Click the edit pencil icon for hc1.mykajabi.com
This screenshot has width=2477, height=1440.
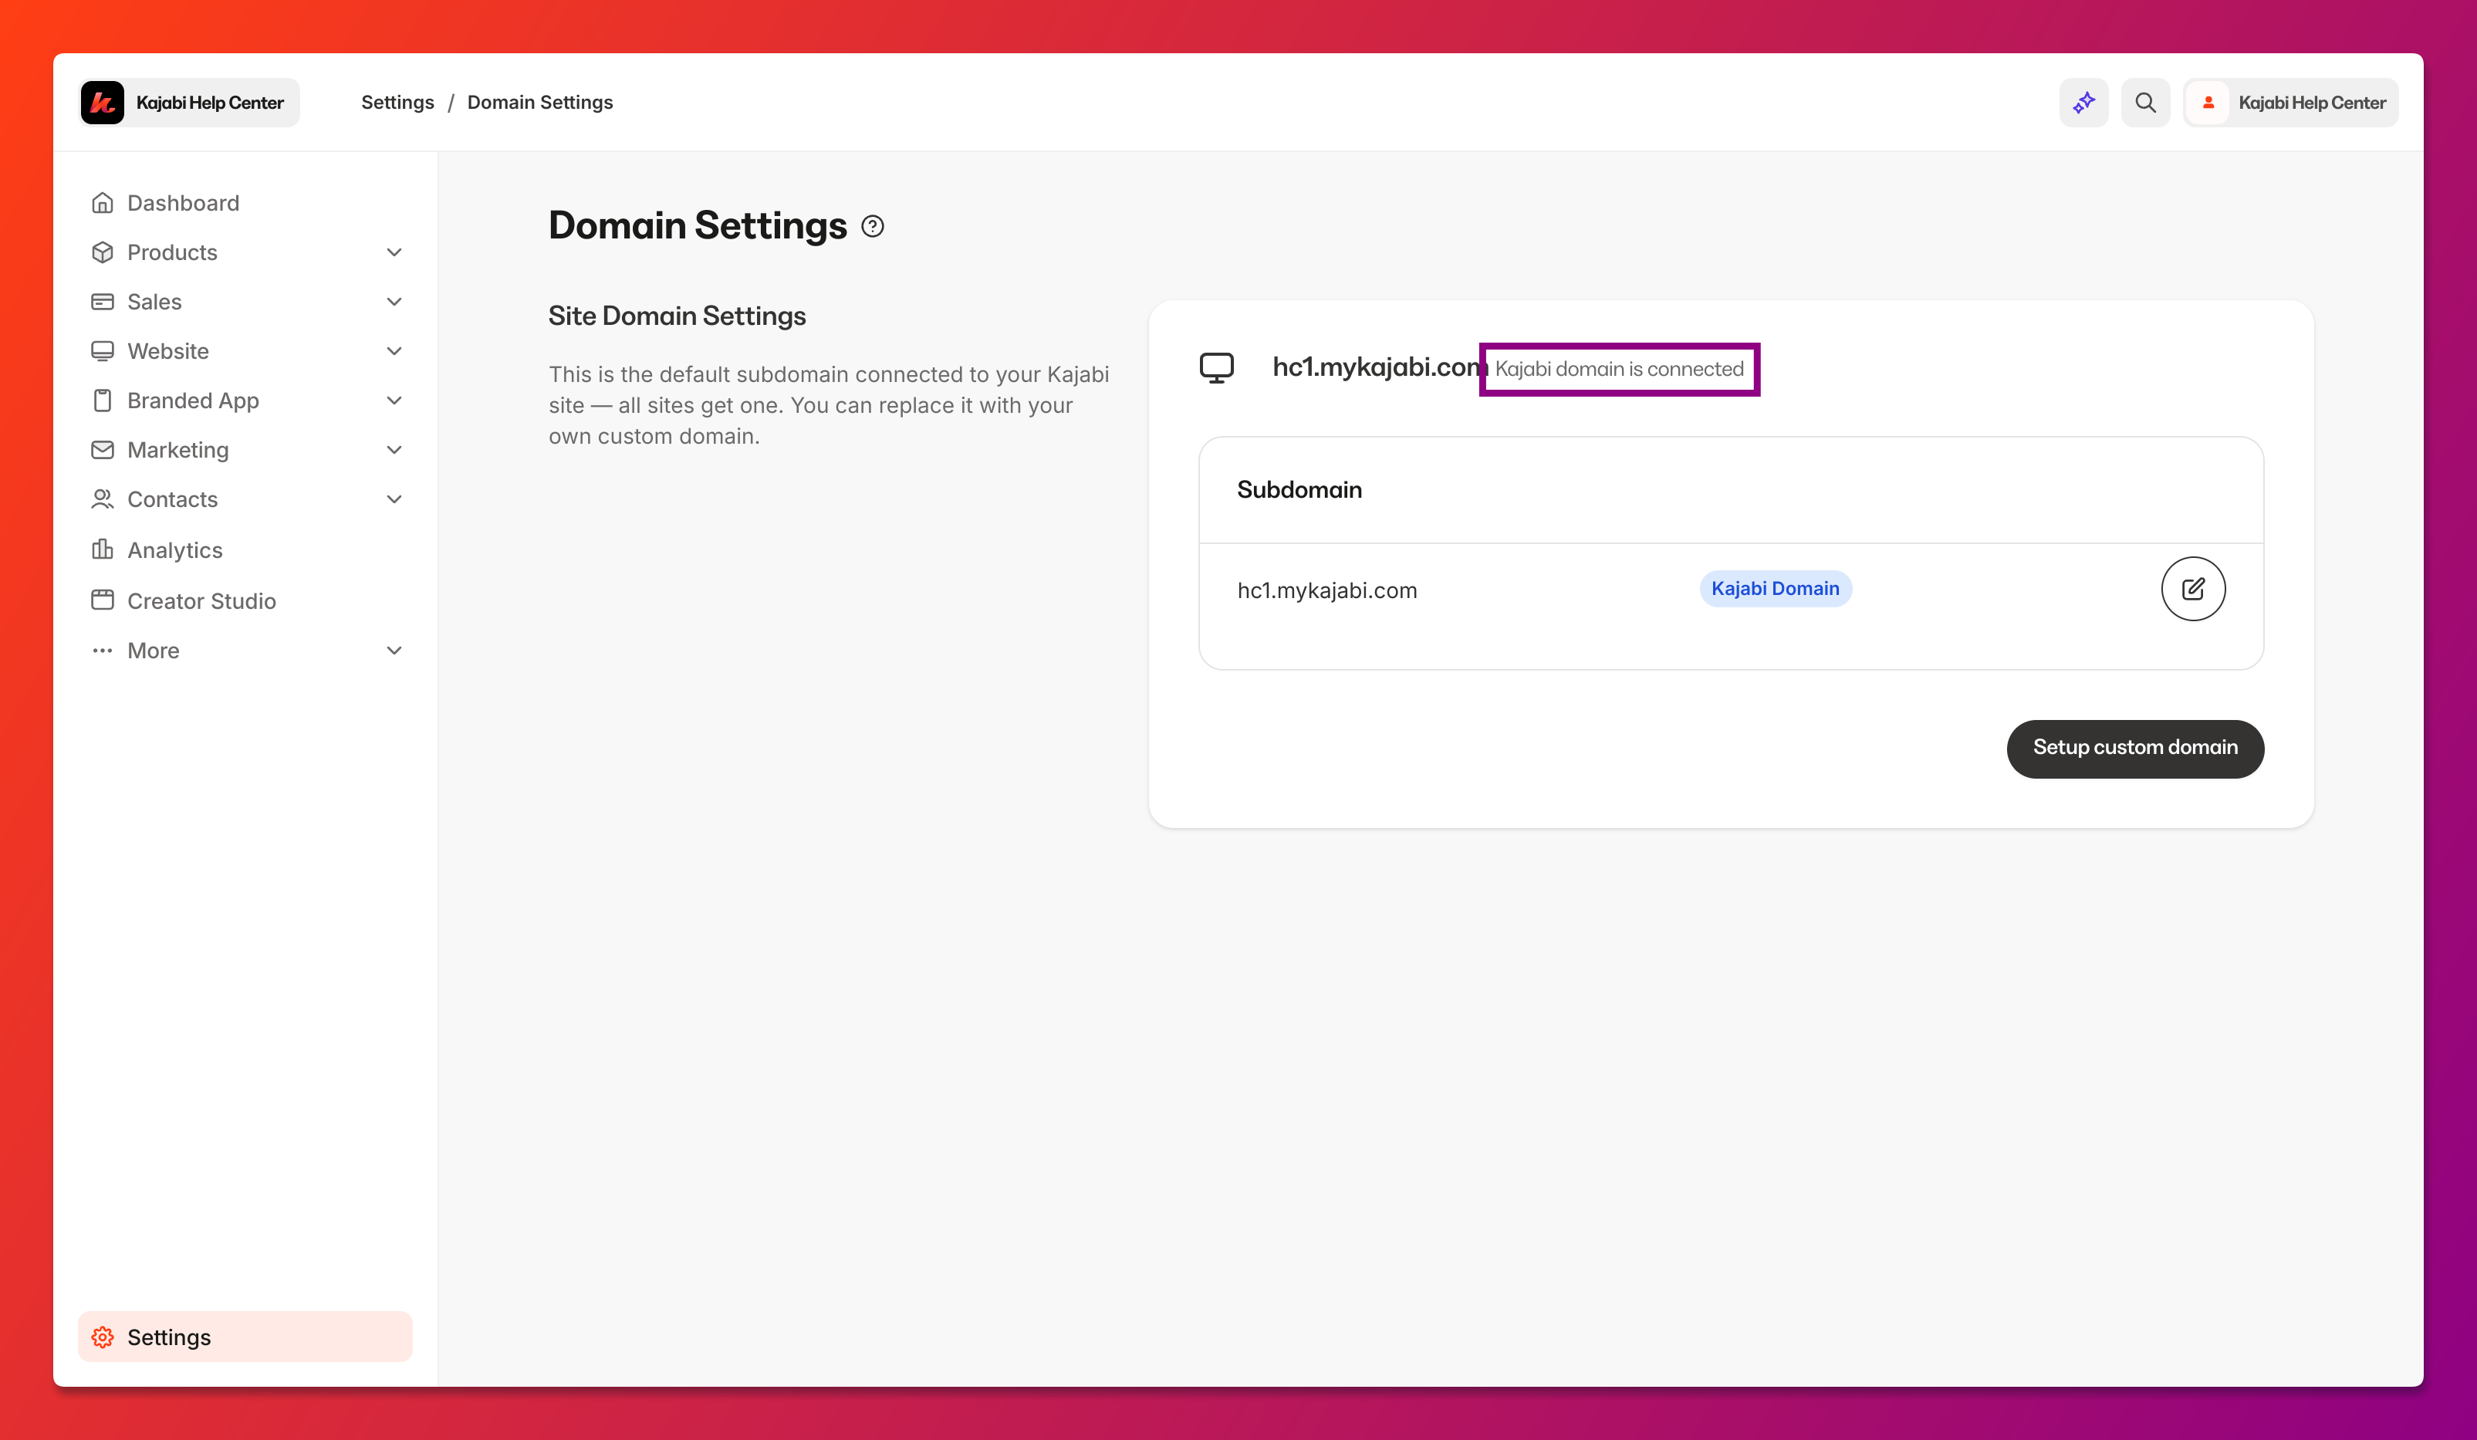pyautogui.click(x=2193, y=589)
